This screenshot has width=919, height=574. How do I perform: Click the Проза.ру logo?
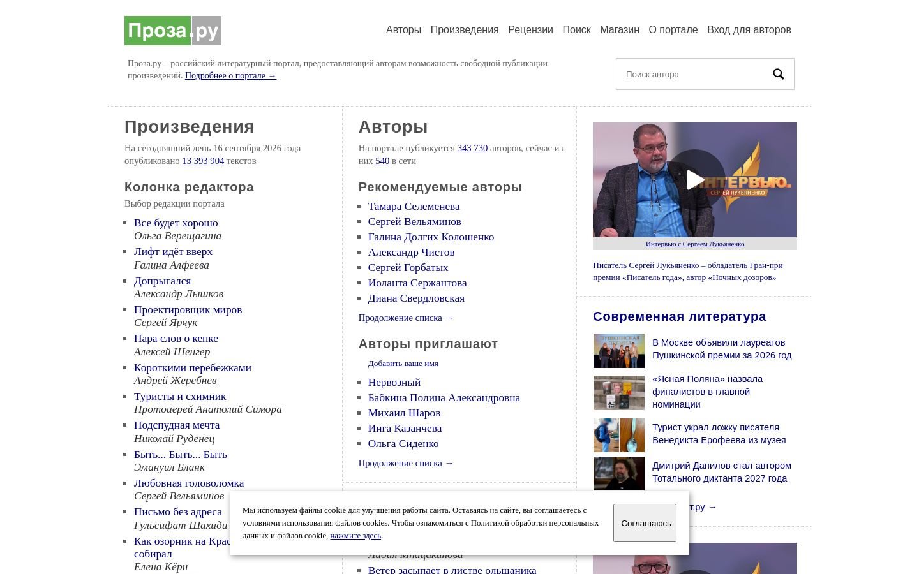[173, 31]
